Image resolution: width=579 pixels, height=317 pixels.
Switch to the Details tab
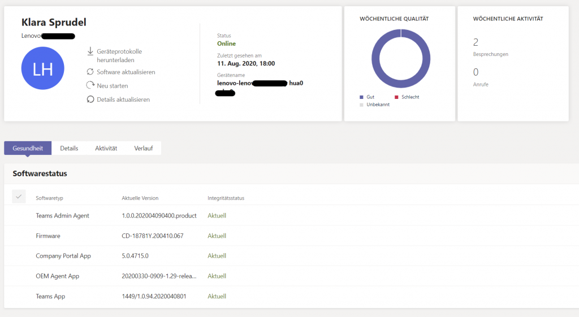pos(69,148)
